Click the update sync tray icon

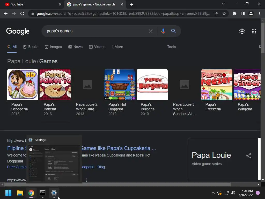click(219, 193)
